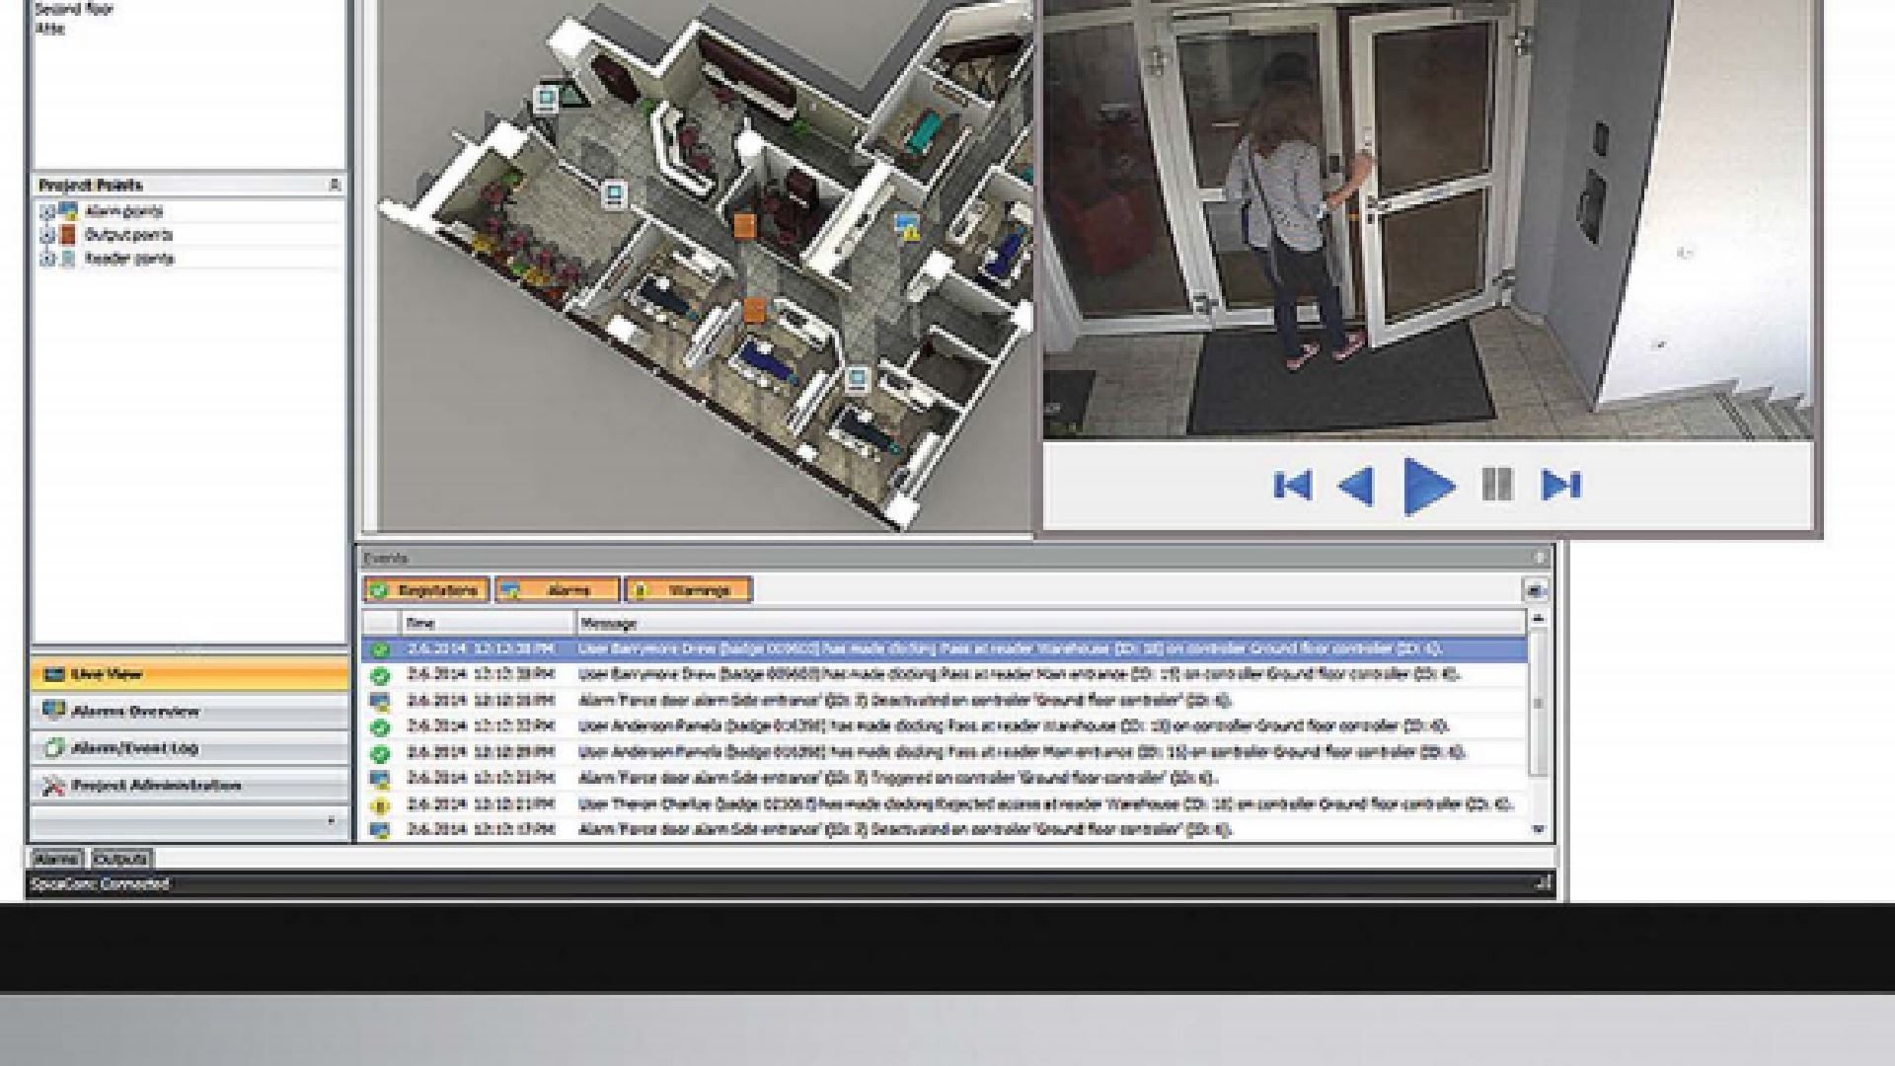1895x1066 pixels.
Task: Click the down arrow of the events scrollbar
Action: [1538, 830]
